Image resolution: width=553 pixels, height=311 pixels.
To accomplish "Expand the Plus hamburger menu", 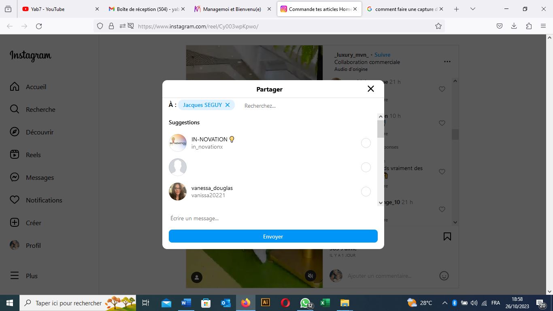I will pos(15,276).
